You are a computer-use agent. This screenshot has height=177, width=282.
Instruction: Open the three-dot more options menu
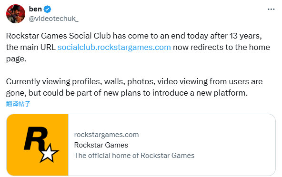[x=271, y=9]
